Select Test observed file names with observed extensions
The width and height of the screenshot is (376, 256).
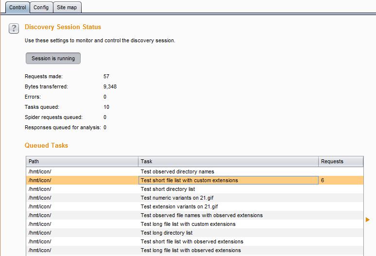[x=202, y=215]
